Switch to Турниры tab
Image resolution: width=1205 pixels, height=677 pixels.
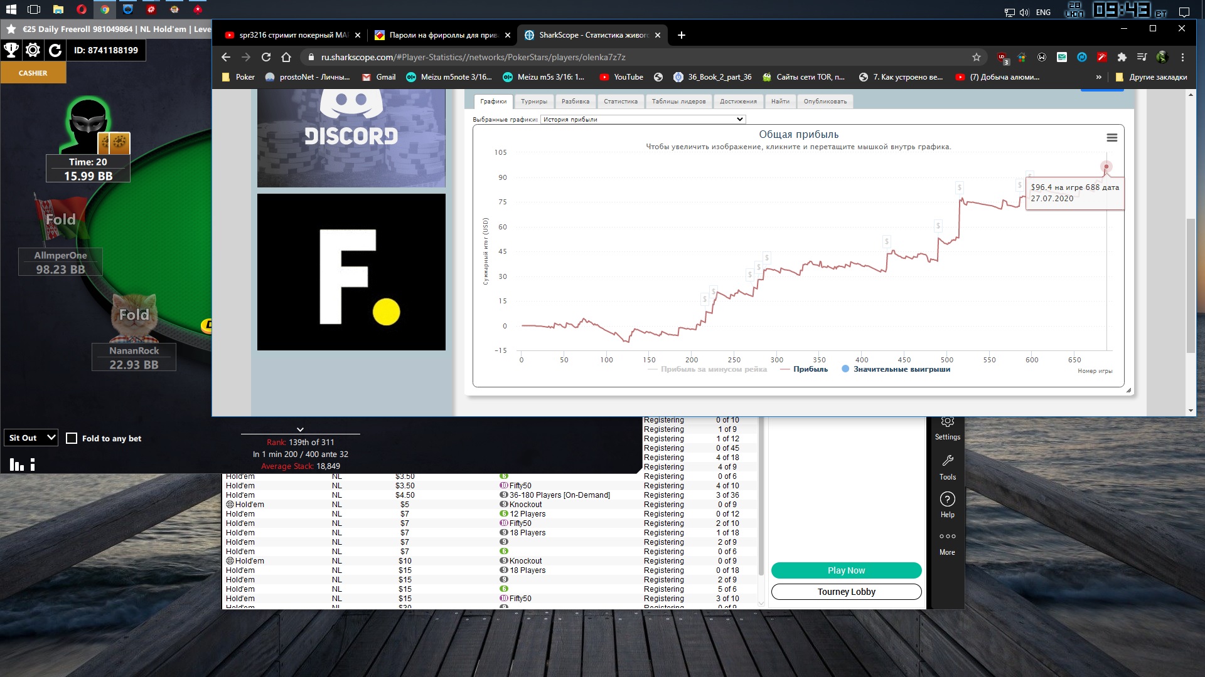(534, 102)
